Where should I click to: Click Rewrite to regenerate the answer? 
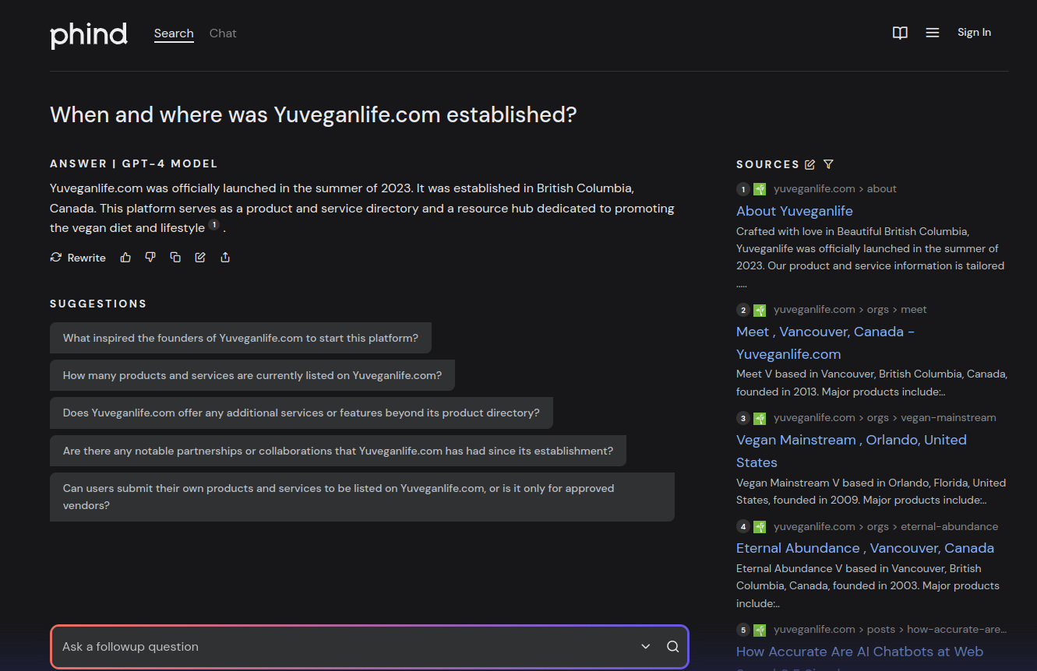pos(78,258)
